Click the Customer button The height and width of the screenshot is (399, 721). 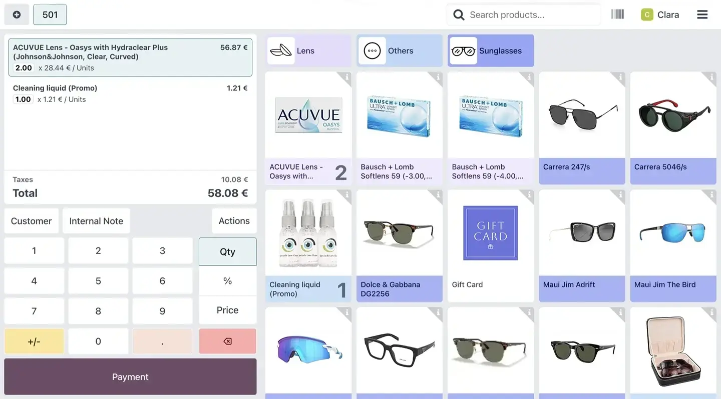31,221
